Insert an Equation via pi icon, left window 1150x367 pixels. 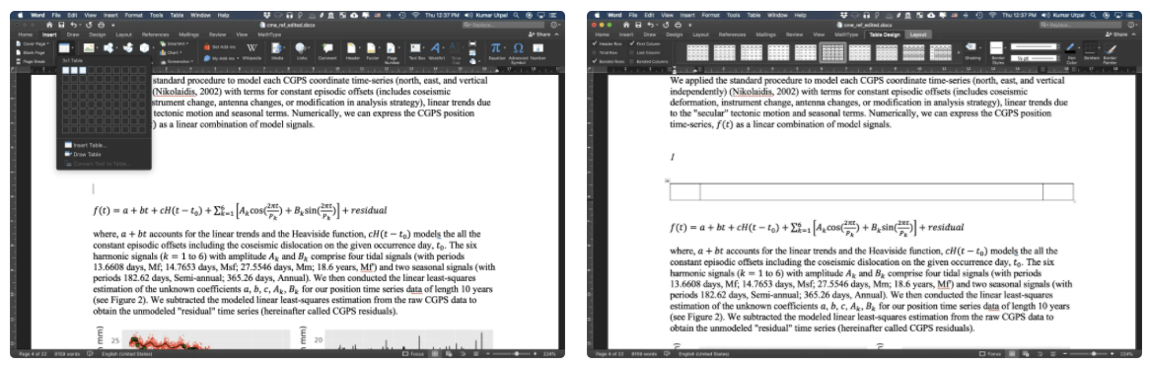click(x=496, y=47)
